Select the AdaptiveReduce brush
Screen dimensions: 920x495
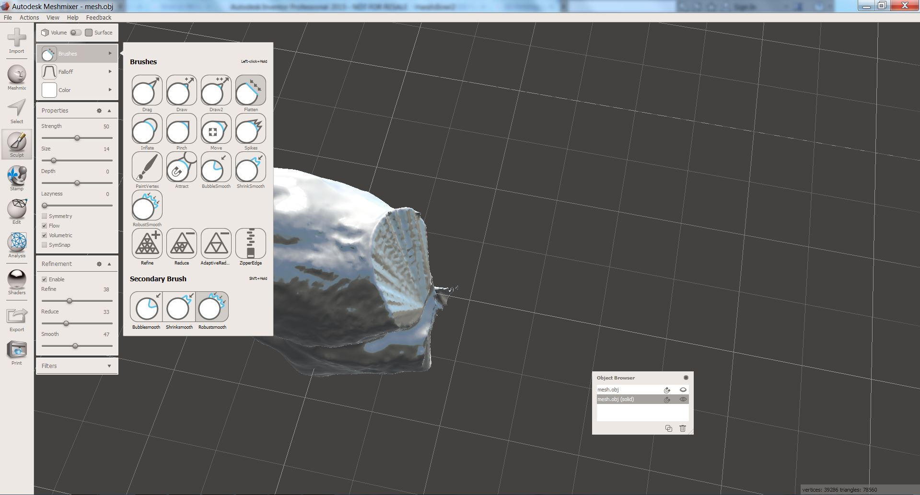pyautogui.click(x=216, y=243)
